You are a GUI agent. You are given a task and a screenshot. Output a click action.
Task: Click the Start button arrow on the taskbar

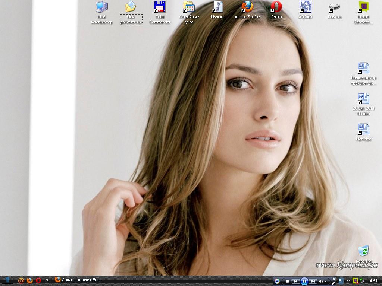7,280
